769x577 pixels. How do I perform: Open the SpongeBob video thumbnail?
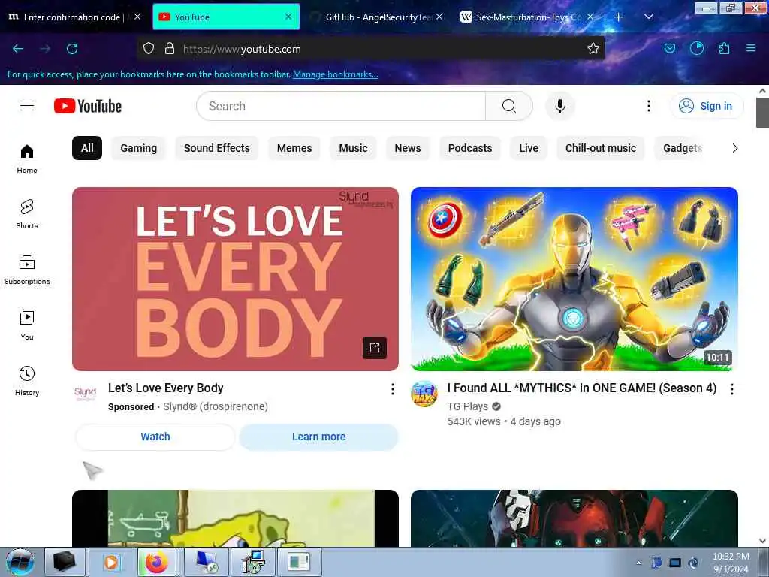[235, 518]
